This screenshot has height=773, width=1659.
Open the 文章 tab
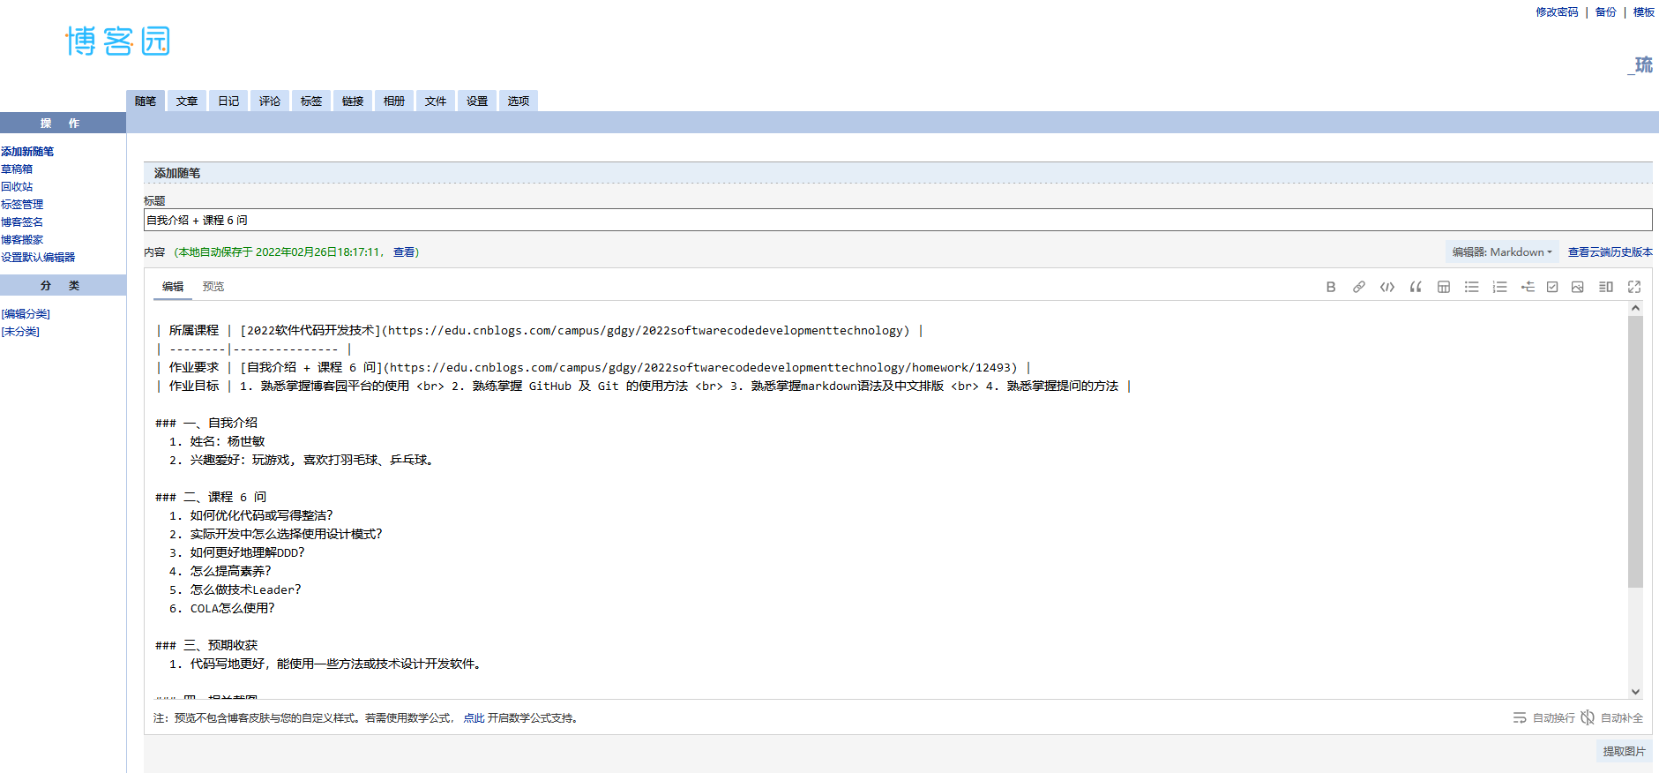187,101
